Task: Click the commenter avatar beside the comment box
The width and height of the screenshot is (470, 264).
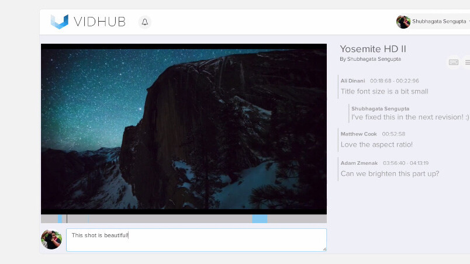Action: click(51, 239)
